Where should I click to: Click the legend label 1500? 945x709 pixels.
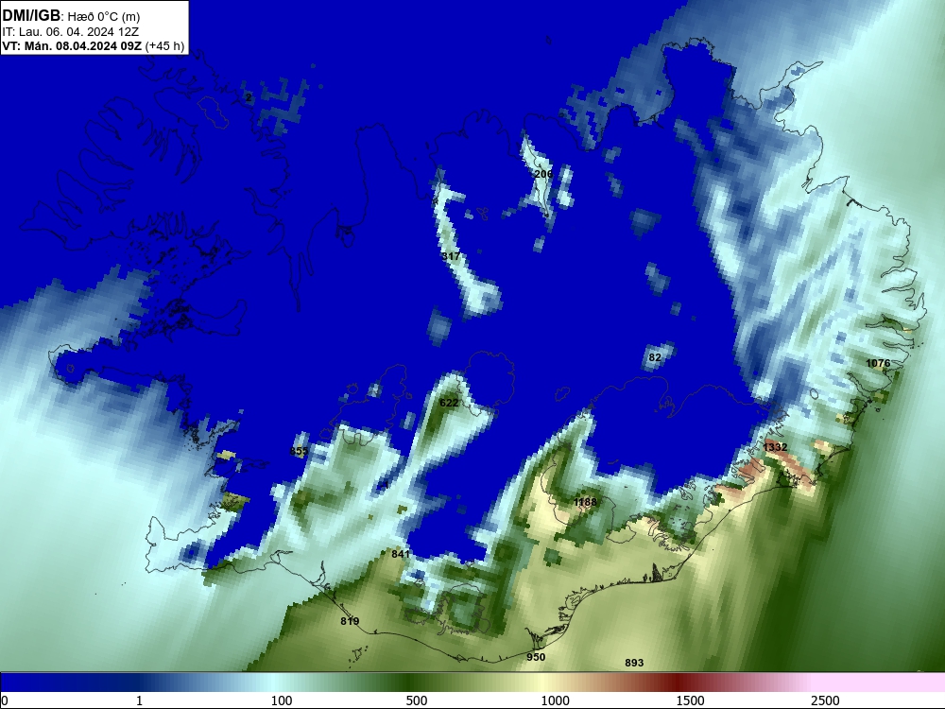click(x=690, y=700)
